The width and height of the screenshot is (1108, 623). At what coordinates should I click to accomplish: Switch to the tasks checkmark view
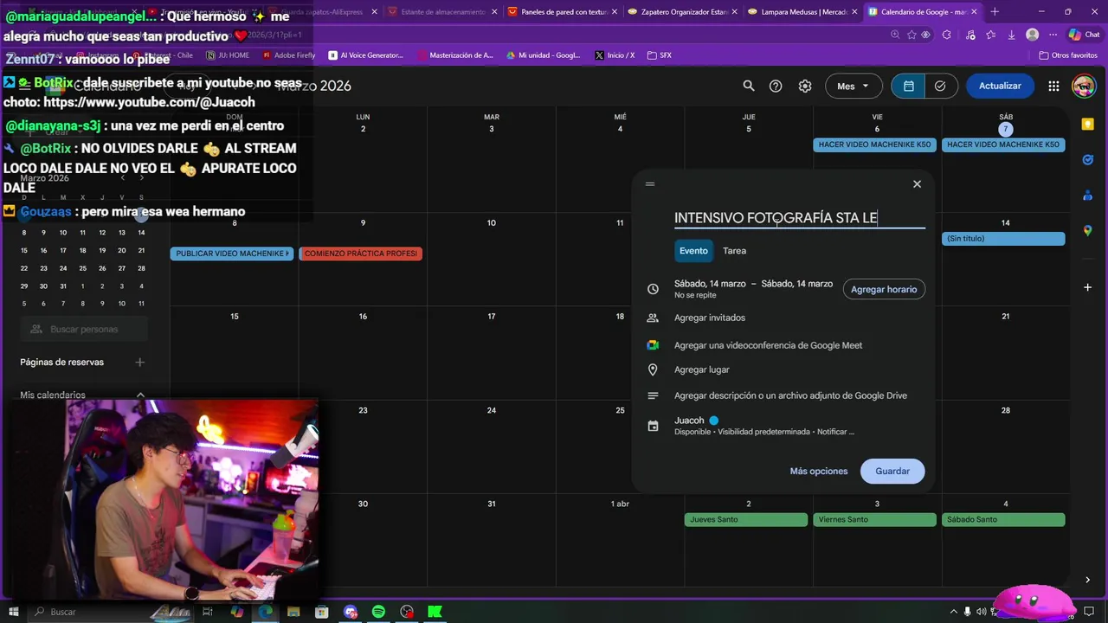coord(940,86)
